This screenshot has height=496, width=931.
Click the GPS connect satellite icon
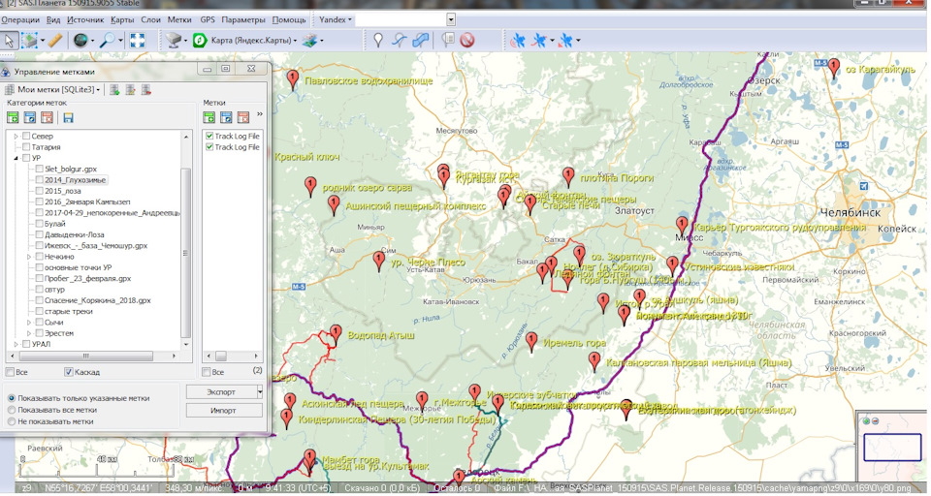click(518, 41)
